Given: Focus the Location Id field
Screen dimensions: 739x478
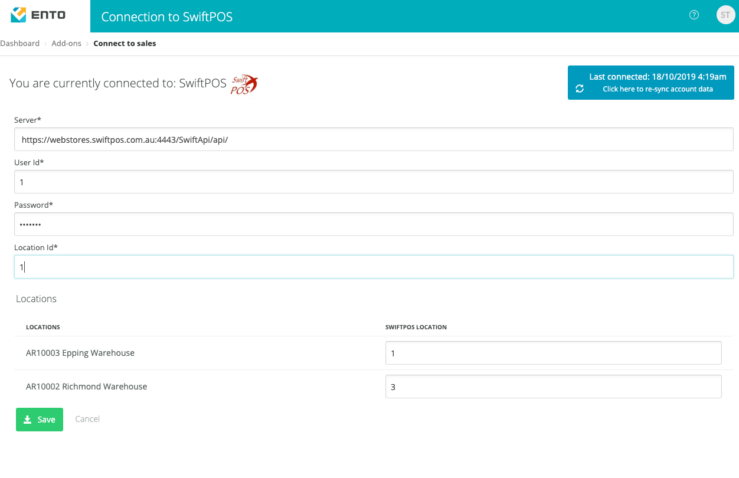Looking at the screenshot, I should click(374, 267).
